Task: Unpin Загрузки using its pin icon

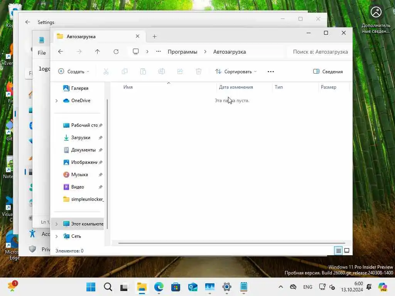Action: point(101,138)
